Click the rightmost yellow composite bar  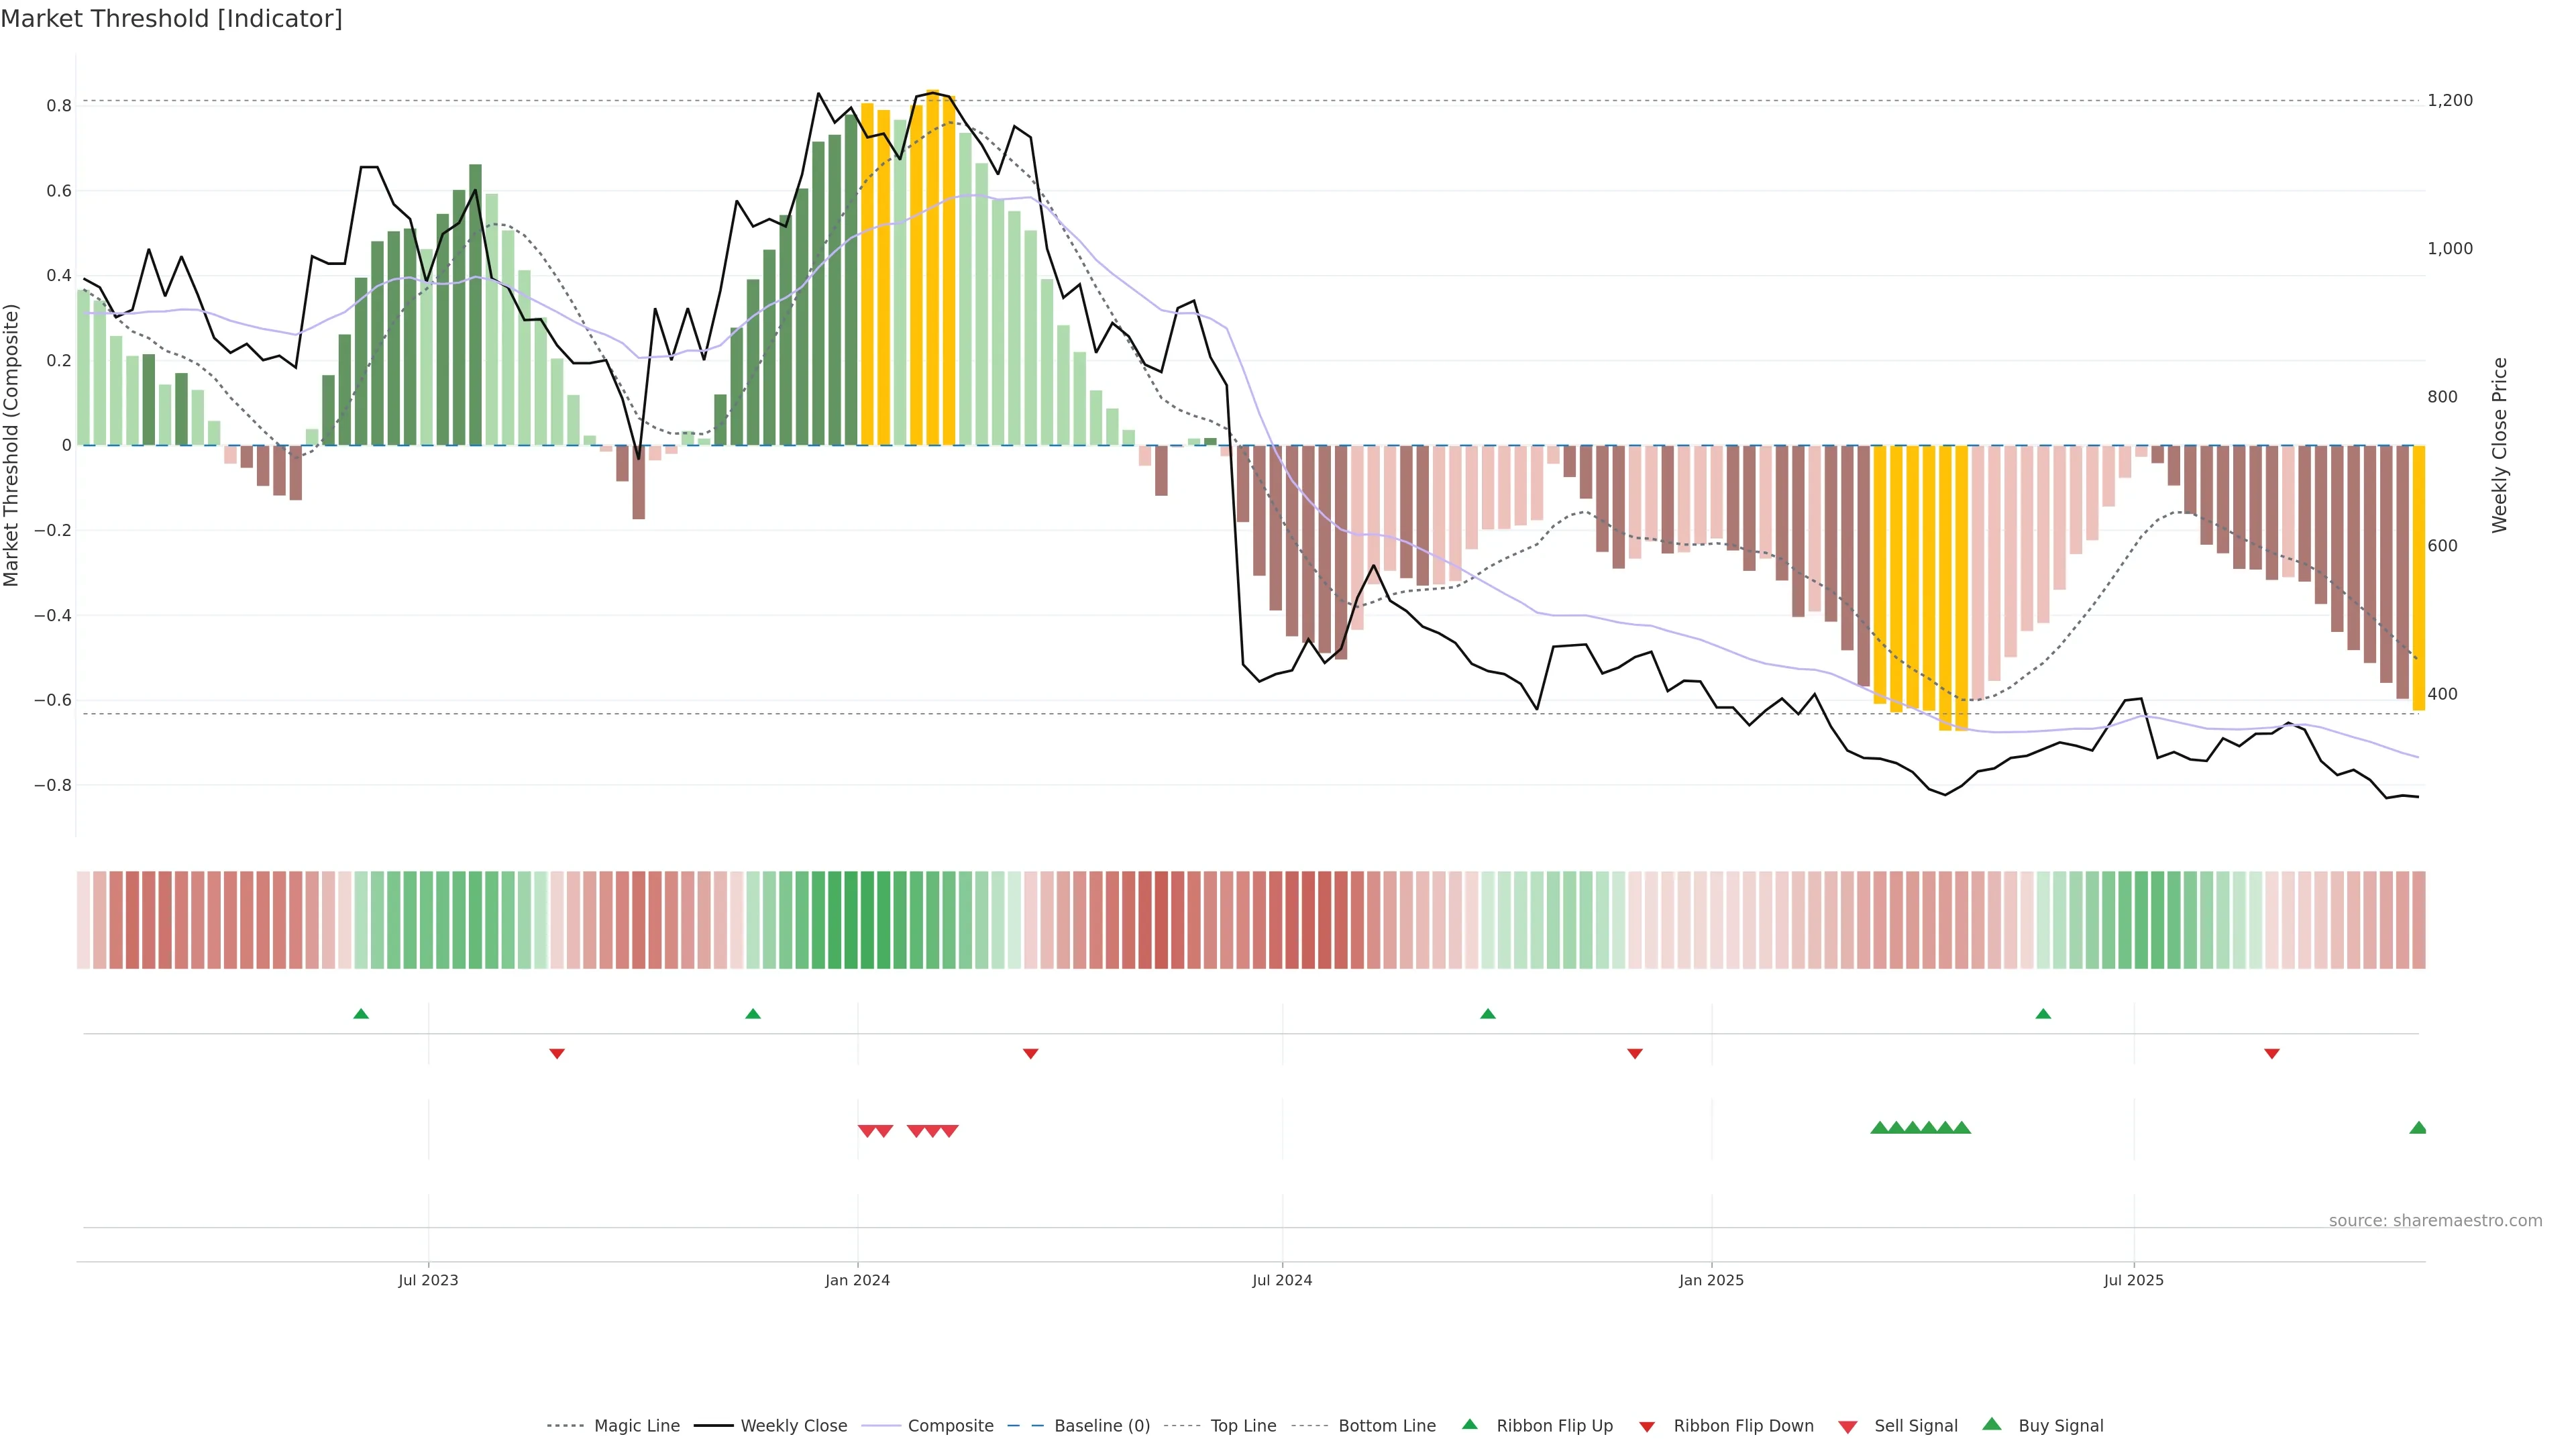(2419, 578)
